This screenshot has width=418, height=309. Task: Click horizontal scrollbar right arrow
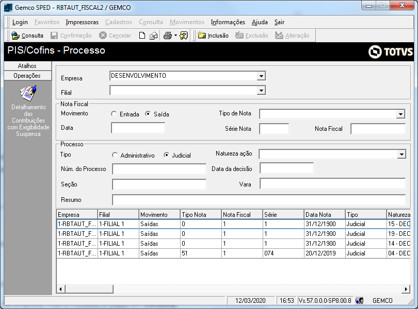point(406,289)
